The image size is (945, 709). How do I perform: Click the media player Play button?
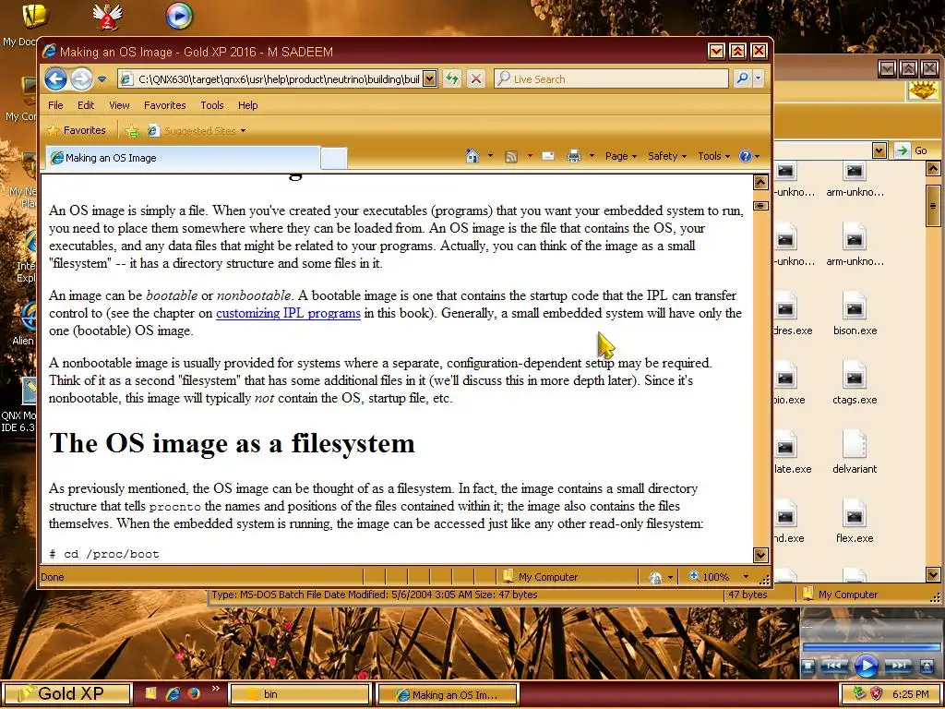[866, 666]
